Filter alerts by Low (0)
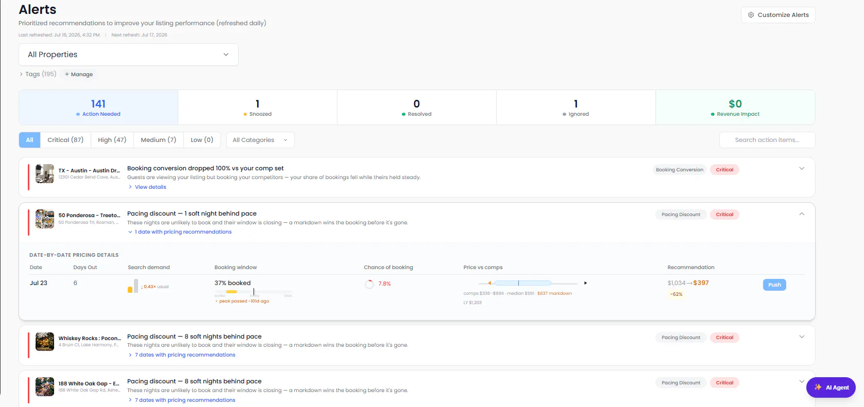 tap(202, 140)
